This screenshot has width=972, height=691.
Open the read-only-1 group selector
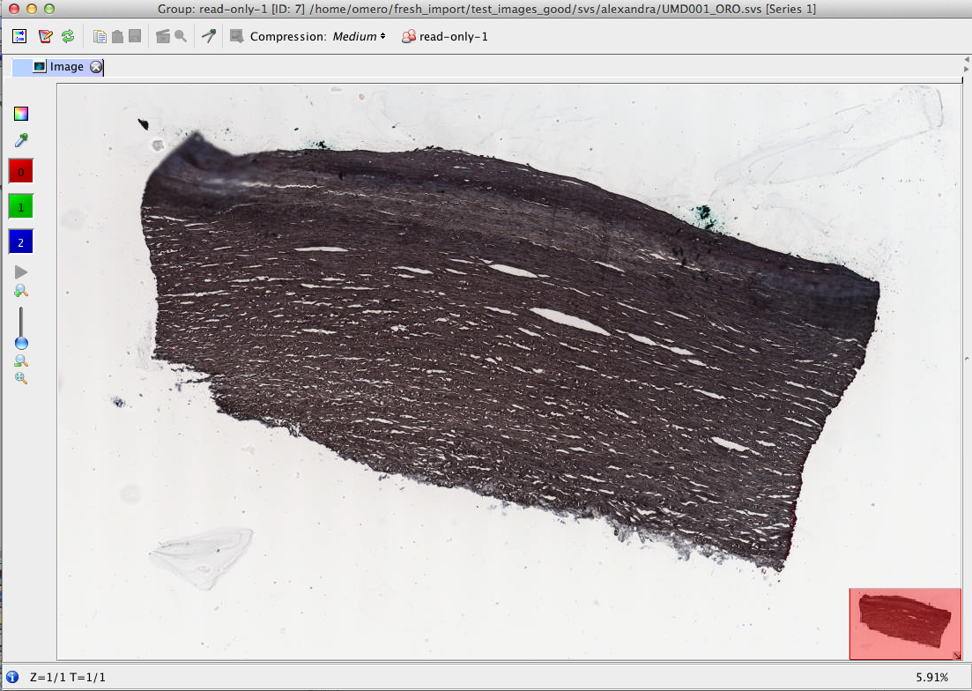coord(444,36)
